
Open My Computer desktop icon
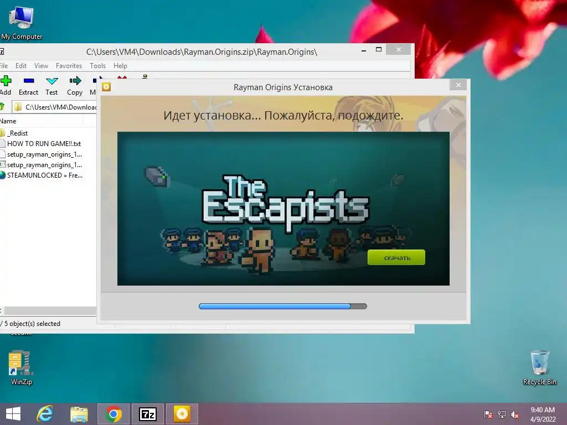click(x=22, y=23)
